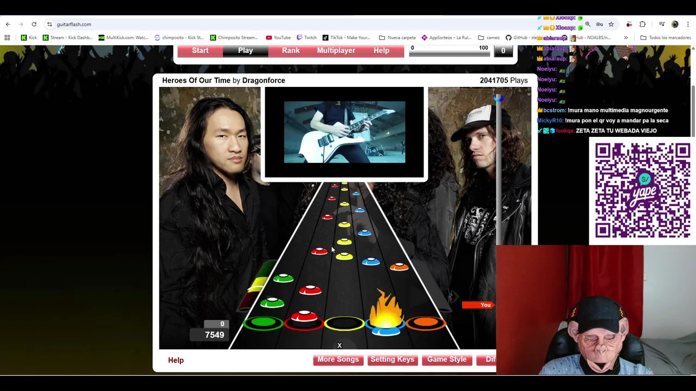Open the Rank tab
The image size is (696, 391).
(291, 51)
